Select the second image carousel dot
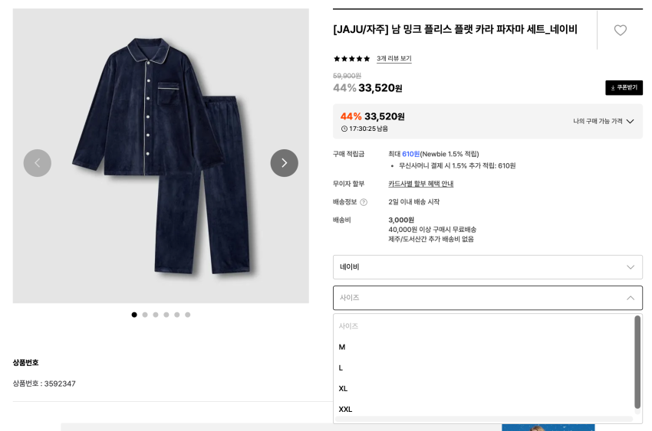The height and width of the screenshot is (431, 652). [145, 315]
